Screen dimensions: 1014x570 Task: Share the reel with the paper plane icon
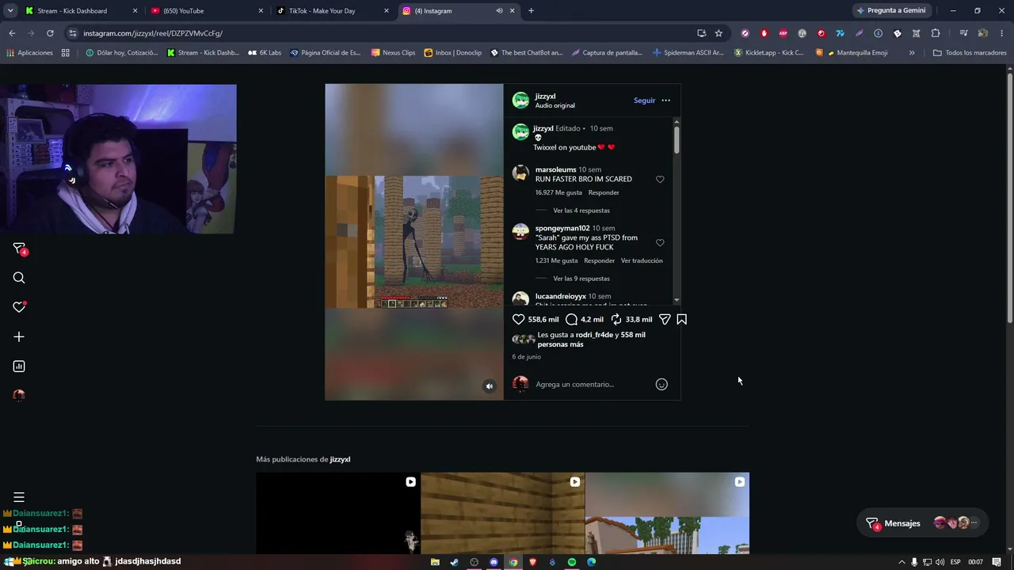(x=665, y=319)
